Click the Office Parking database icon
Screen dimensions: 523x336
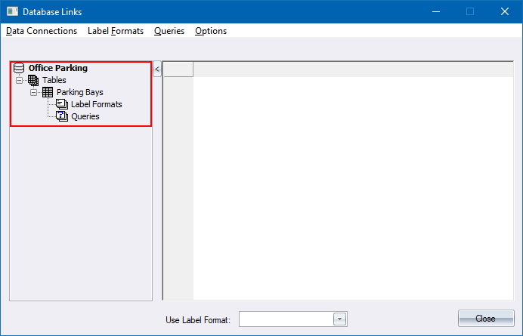19,68
